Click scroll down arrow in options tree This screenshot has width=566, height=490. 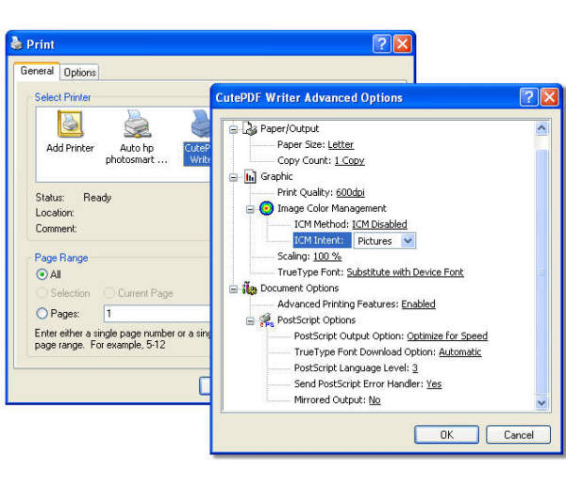click(x=541, y=402)
